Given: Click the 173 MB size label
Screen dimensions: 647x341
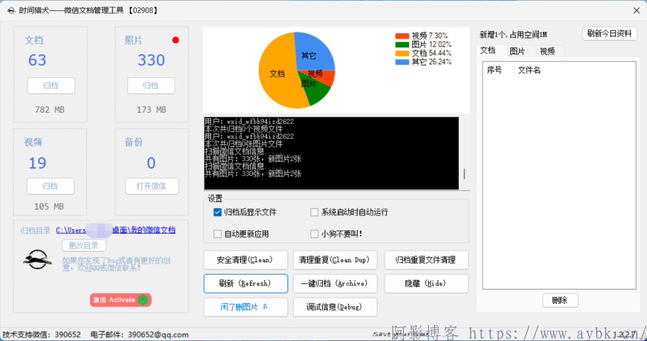Looking at the screenshot, I should point(152,110).
